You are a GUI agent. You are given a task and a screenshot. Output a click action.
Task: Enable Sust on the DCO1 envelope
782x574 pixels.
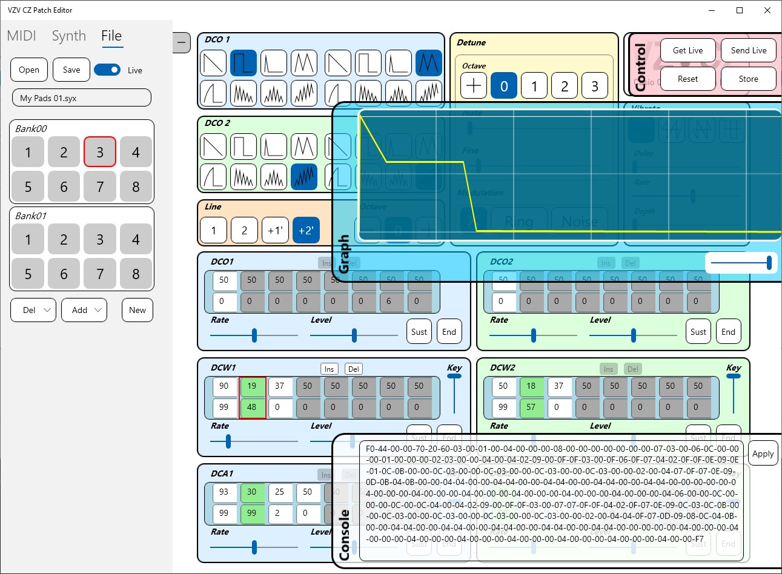coord(419,331)
